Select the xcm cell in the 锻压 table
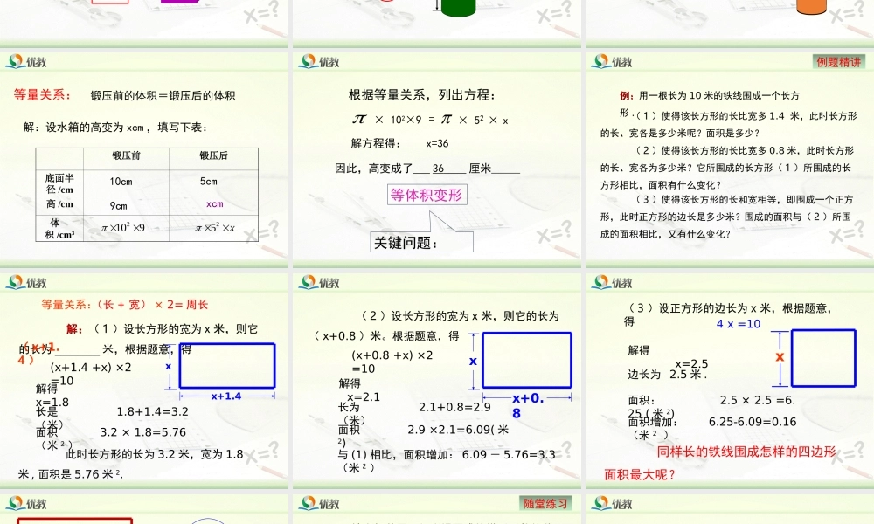This screenshot has width=874, height=524. 212,203
